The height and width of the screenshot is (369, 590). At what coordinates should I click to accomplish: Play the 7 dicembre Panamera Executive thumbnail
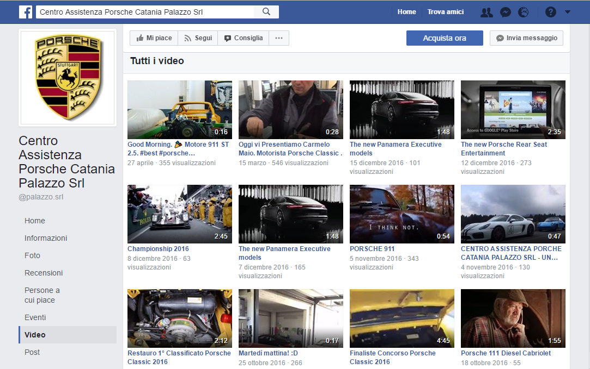point(291,214)
